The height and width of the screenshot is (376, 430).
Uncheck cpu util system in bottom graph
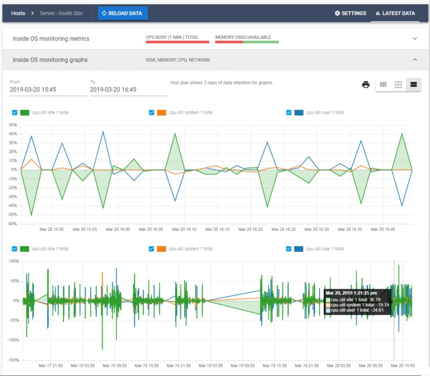151,248
